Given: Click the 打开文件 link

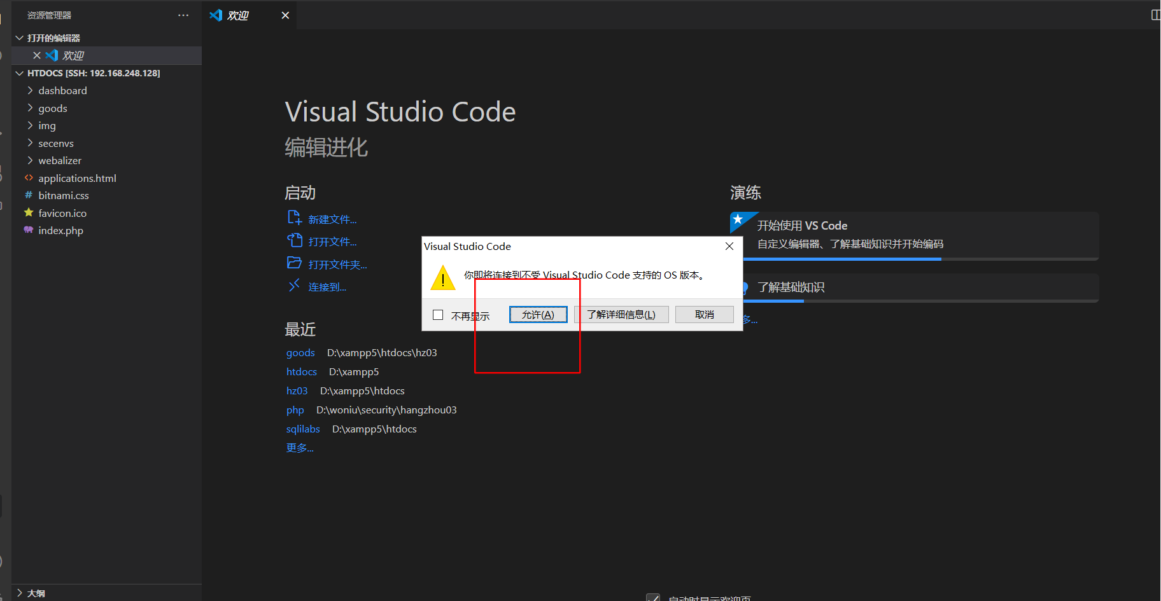Looking at the screenshot, I should click(x=332, y=242).
